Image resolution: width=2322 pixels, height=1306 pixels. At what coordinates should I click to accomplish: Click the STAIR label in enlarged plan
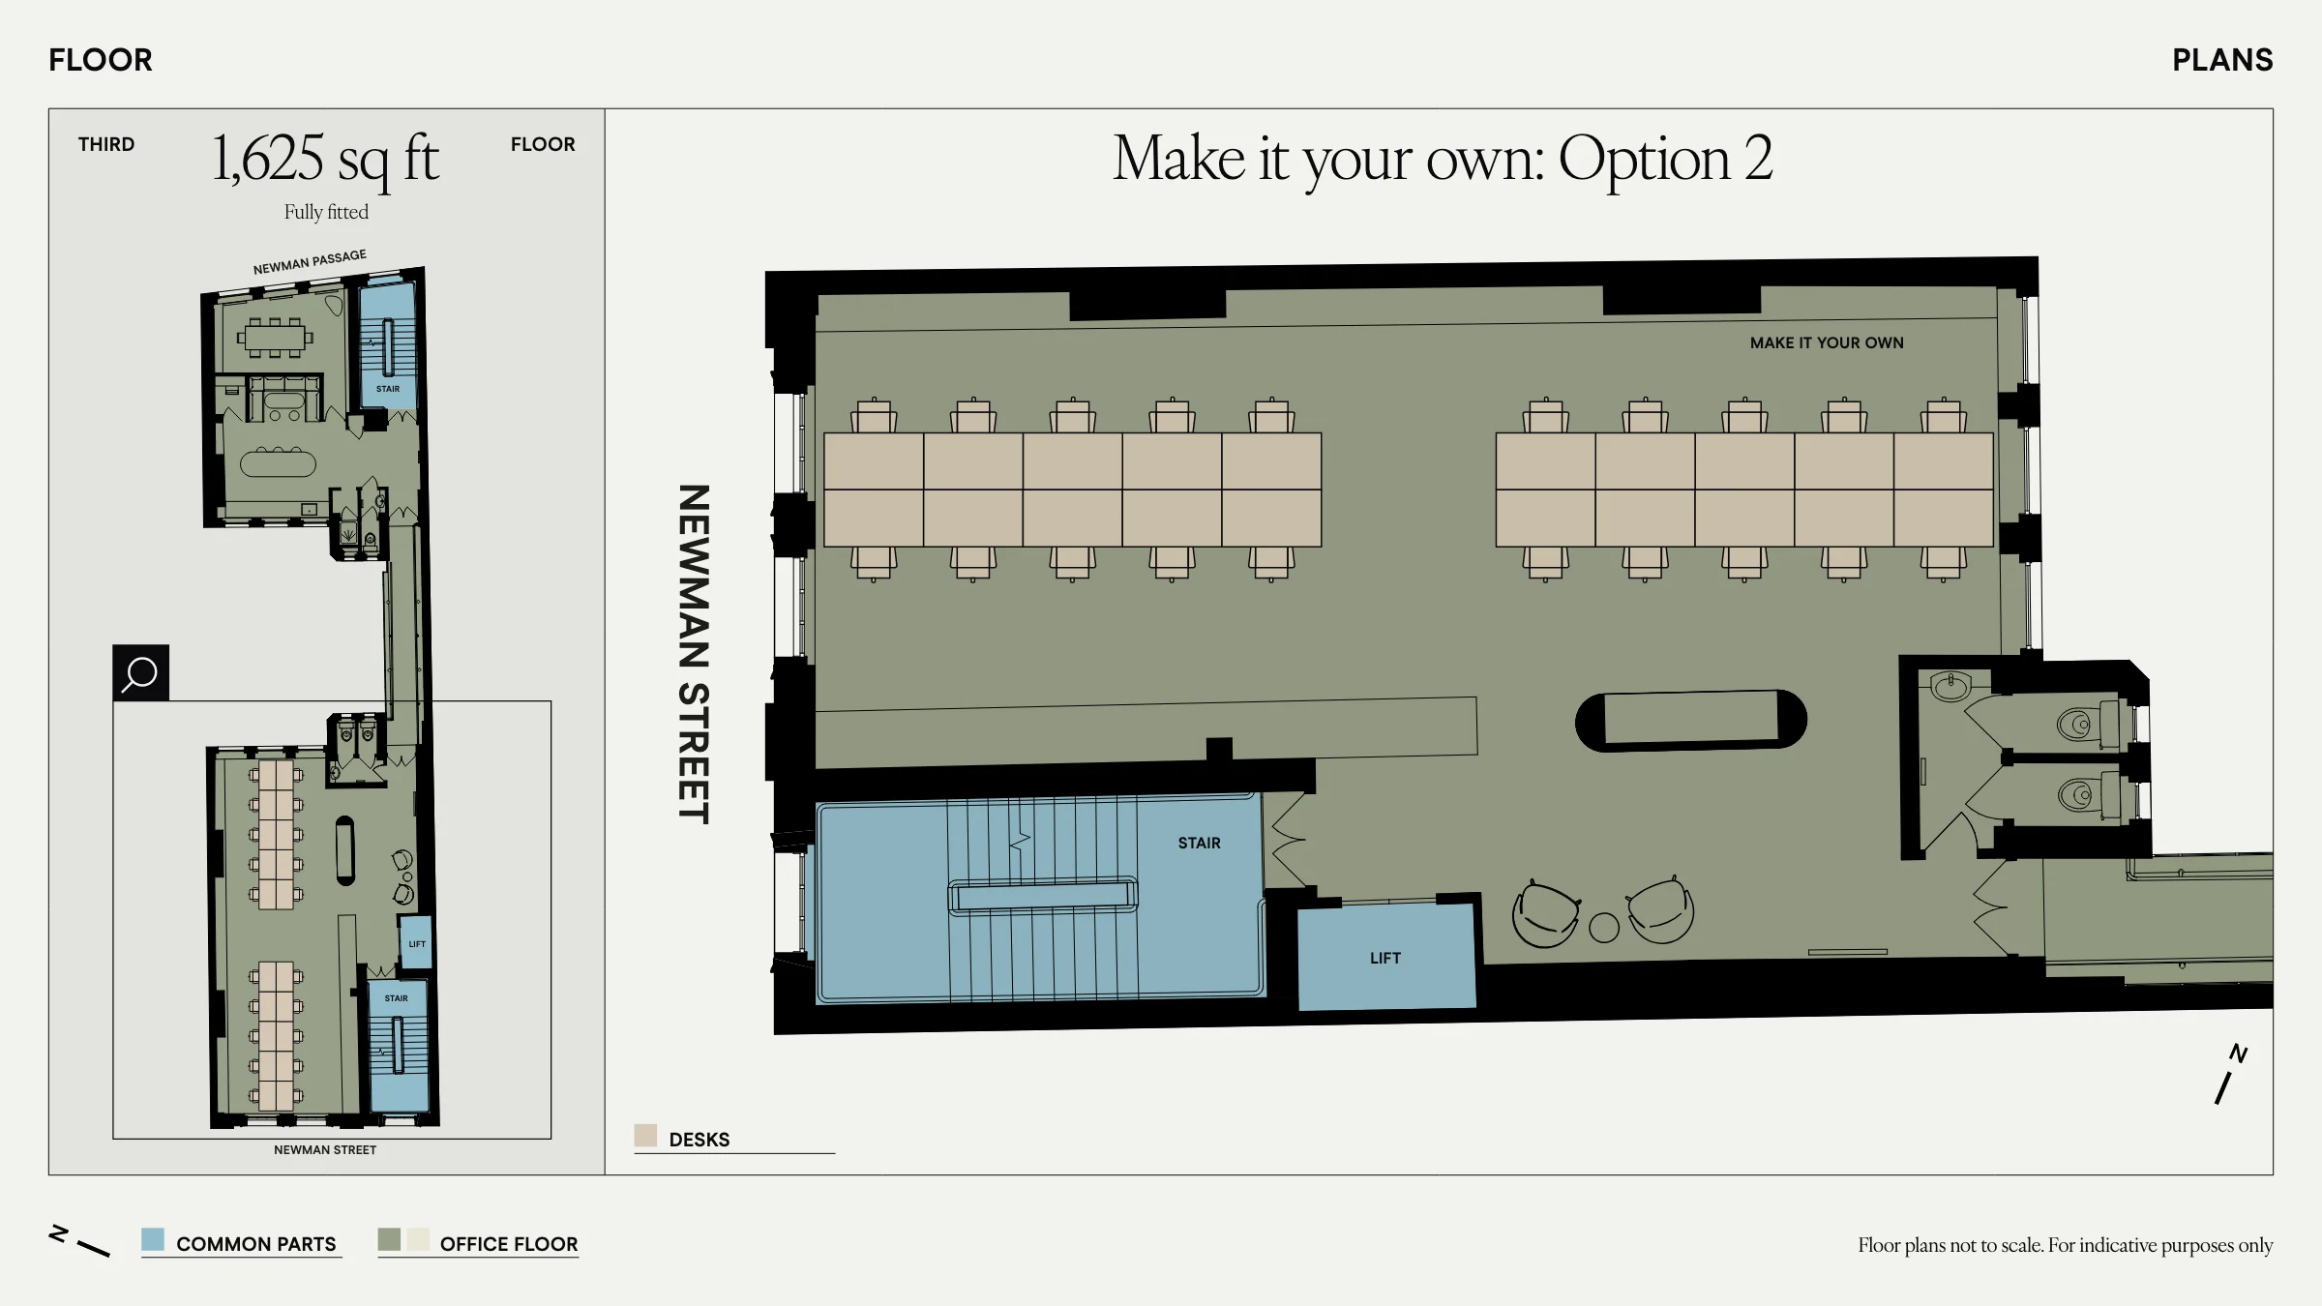(x=1200, y=844)
